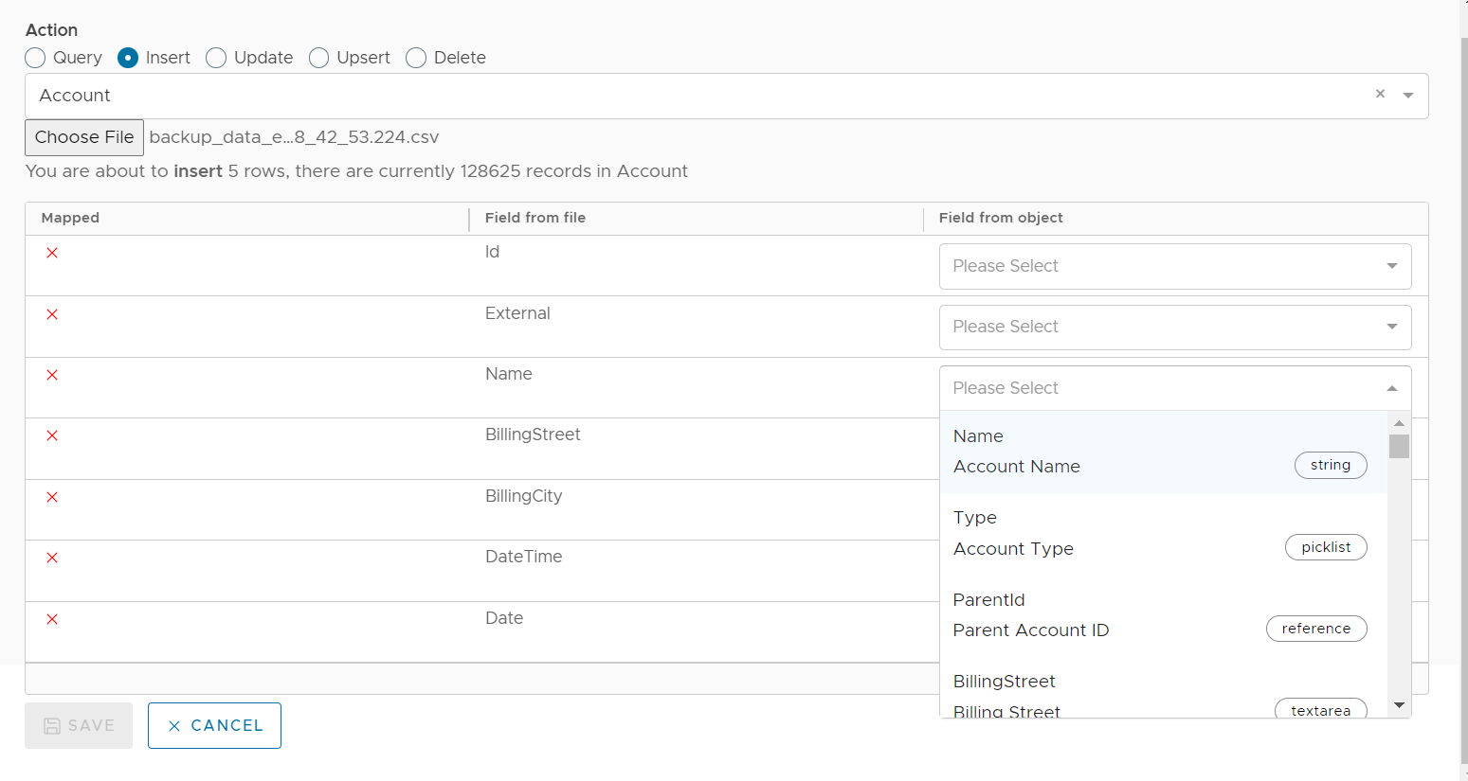
Task: Click the unmapped X icon beside DateTime
Action: point(52,558)
